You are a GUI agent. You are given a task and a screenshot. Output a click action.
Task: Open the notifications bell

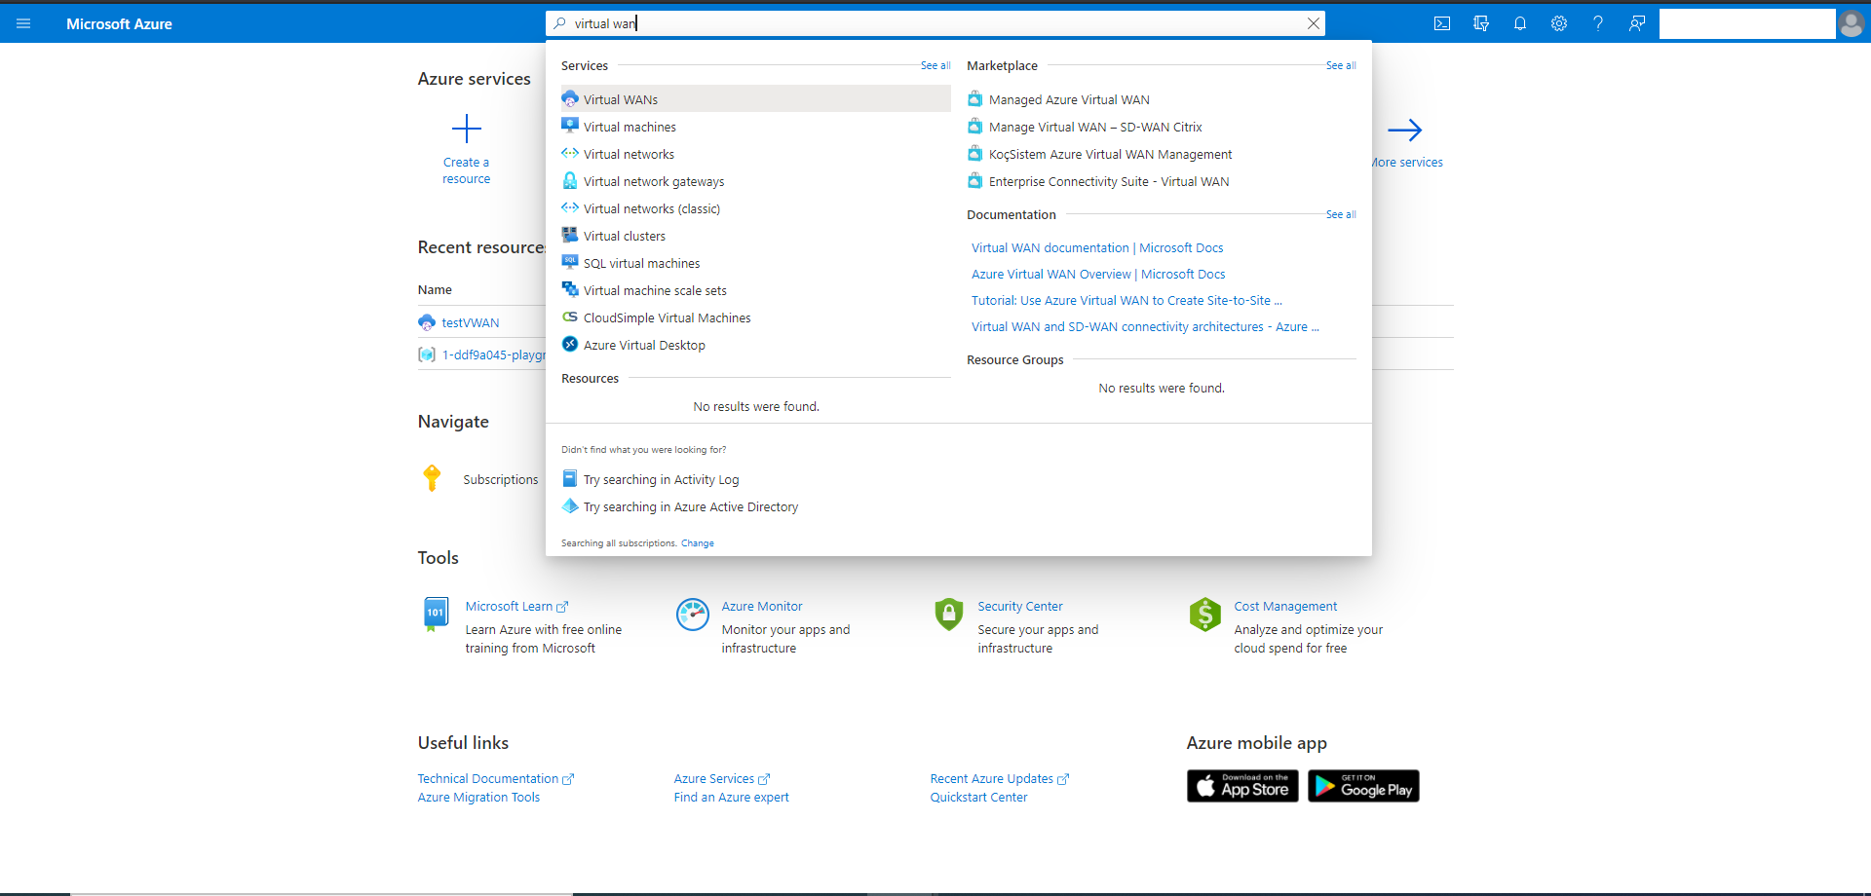(x=1520, y=23)
